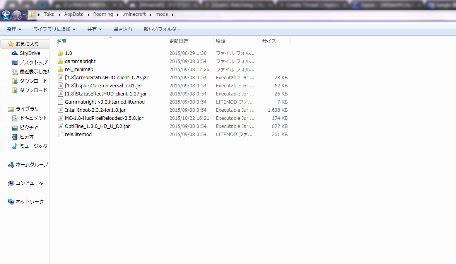Click the ホームグループ icon
This screenshot has width=456, height=264.
coord(11,165)
